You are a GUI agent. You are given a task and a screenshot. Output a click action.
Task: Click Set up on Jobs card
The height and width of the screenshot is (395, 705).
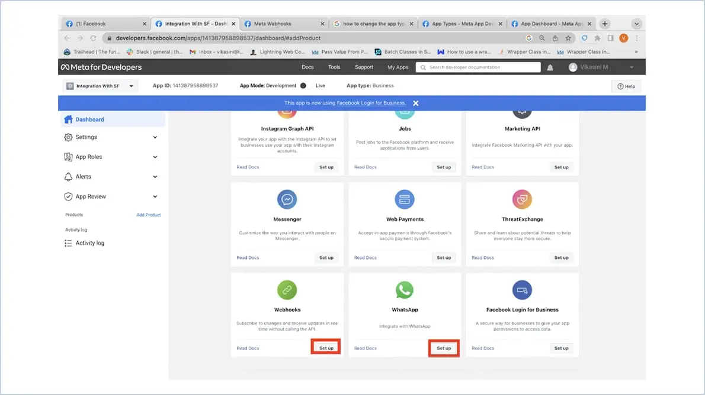pos(444,167)
